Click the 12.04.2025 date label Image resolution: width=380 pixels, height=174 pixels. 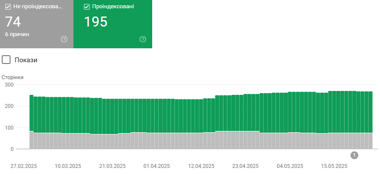click(201, 166)
